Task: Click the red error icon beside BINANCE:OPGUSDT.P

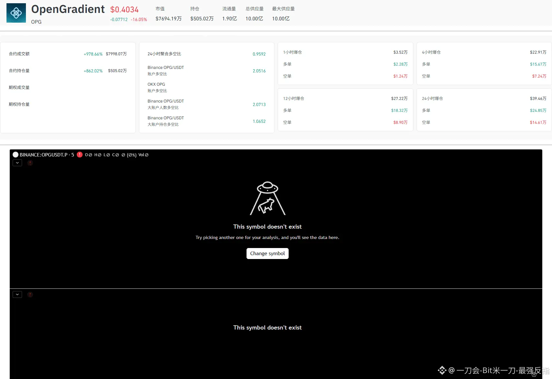Action: click(x=80, y=155)
